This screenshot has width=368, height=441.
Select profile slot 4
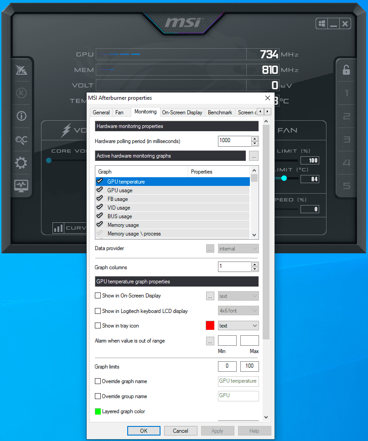click(347, 163)
